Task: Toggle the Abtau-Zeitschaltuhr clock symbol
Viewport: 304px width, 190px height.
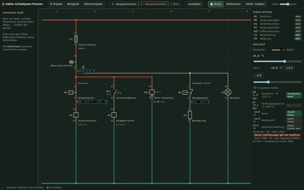Action: pyautogui.click(x=72, y=62)
